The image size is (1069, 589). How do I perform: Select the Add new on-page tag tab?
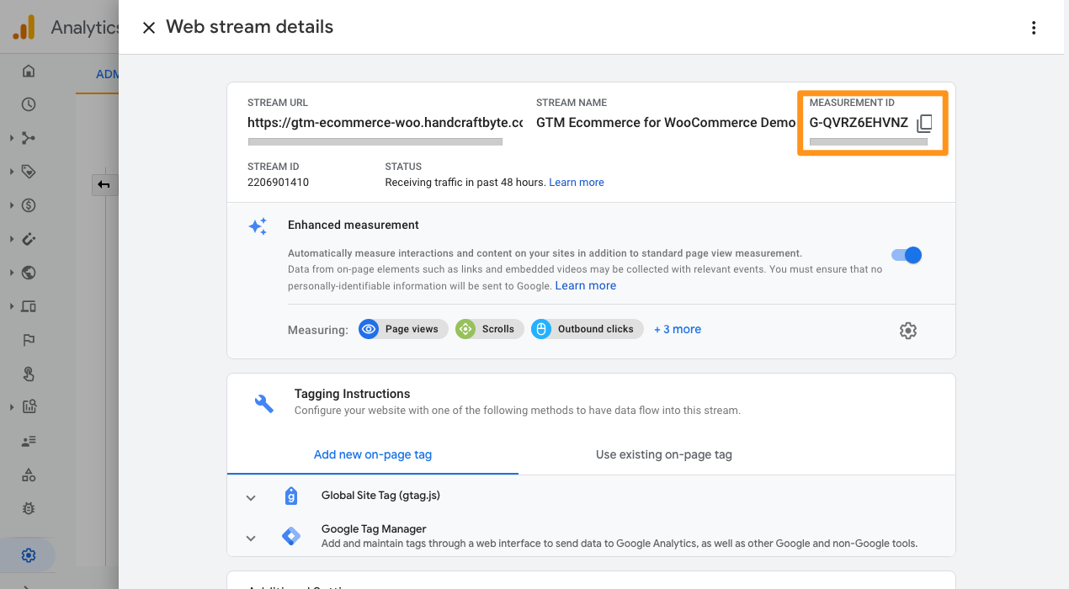[373, 454]
